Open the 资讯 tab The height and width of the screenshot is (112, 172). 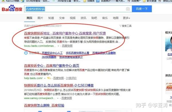click(x=83, y=18)
